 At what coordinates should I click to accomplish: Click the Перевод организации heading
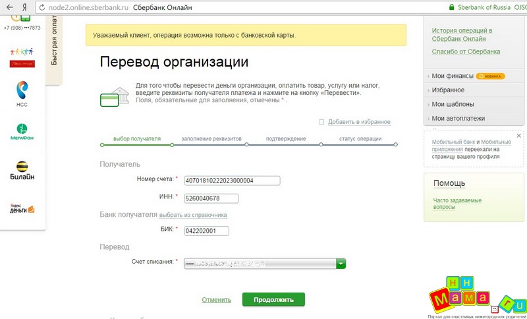point(174,62)
